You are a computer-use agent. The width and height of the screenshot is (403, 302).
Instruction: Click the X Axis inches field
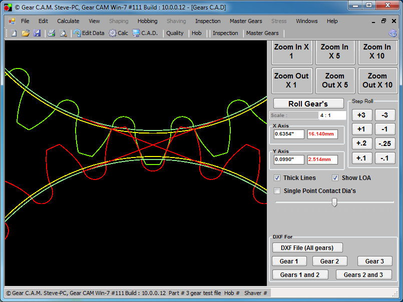pos(289,134)
